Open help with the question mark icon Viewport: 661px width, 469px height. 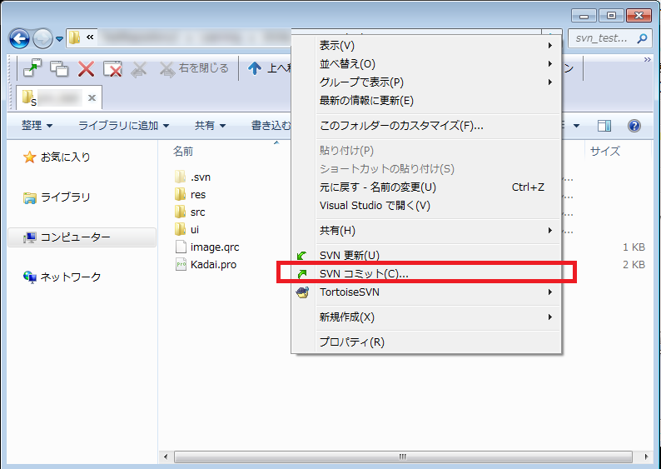coord(634,126)
